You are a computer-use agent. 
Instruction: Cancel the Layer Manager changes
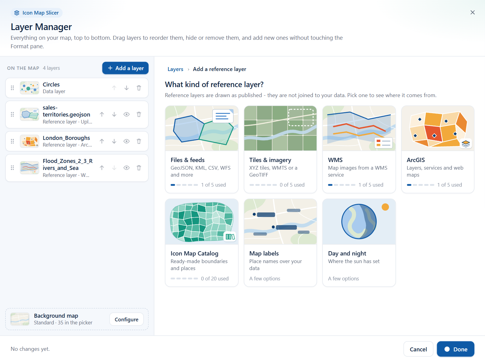[x=418, y=349]
